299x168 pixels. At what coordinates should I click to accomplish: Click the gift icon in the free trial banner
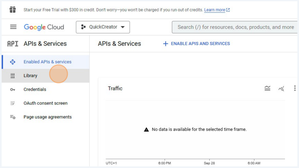[13, 9]
